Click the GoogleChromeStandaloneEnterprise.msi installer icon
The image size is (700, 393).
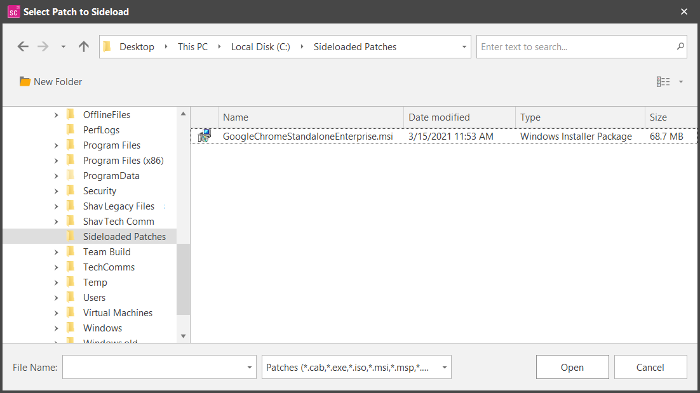point(204,135)
